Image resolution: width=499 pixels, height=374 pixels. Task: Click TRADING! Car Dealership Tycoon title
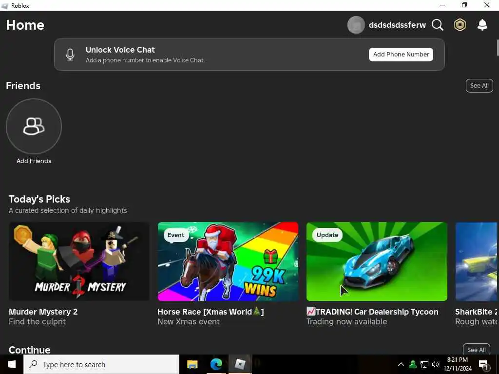click(x=372, y=312)
